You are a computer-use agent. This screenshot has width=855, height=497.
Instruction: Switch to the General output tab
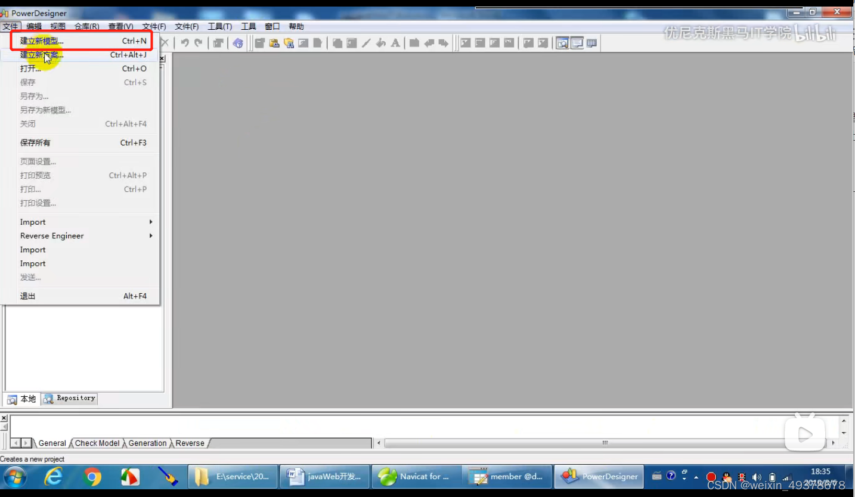pos(52,443)
